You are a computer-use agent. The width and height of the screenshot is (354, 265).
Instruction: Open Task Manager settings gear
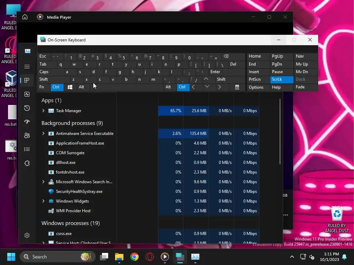coord(27,235)
